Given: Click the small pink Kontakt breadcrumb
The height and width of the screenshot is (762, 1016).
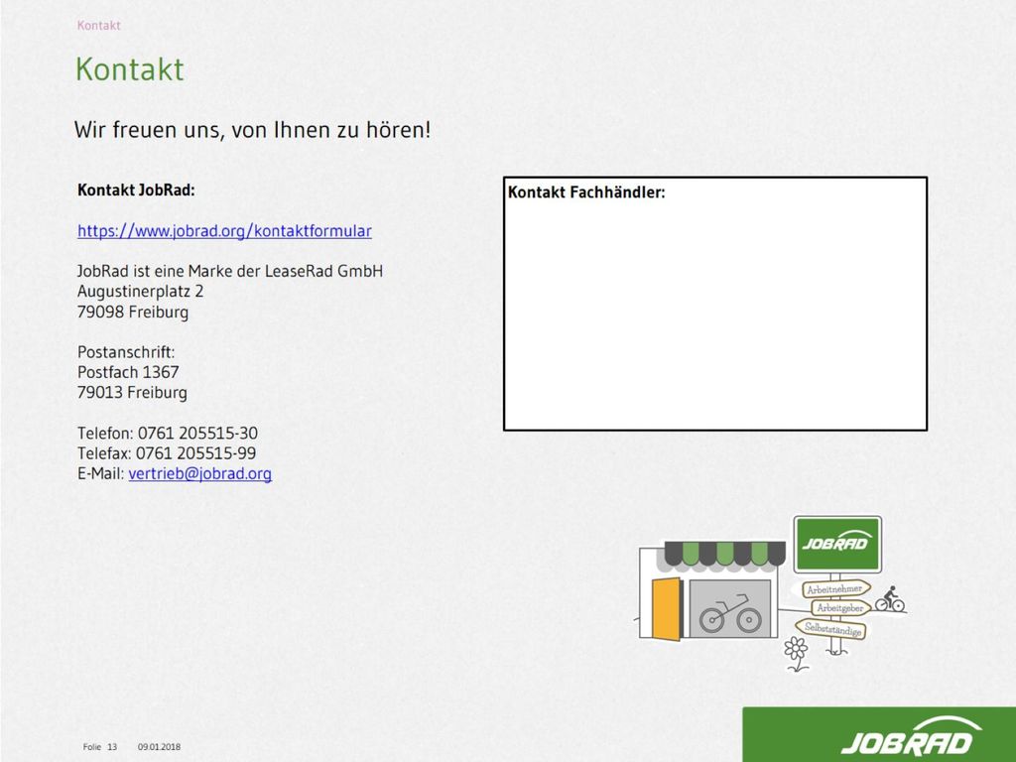Looking at the screenshot, I should [98, 25].
